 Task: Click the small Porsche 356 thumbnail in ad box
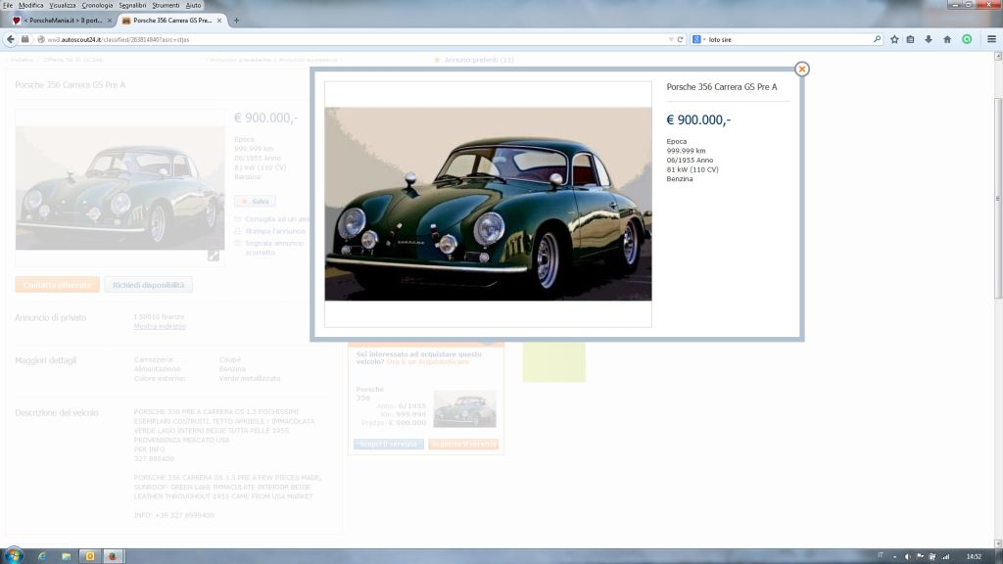(x=464, y=408)
